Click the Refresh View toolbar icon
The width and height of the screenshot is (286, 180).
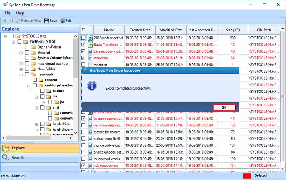[x=18, y=21]
